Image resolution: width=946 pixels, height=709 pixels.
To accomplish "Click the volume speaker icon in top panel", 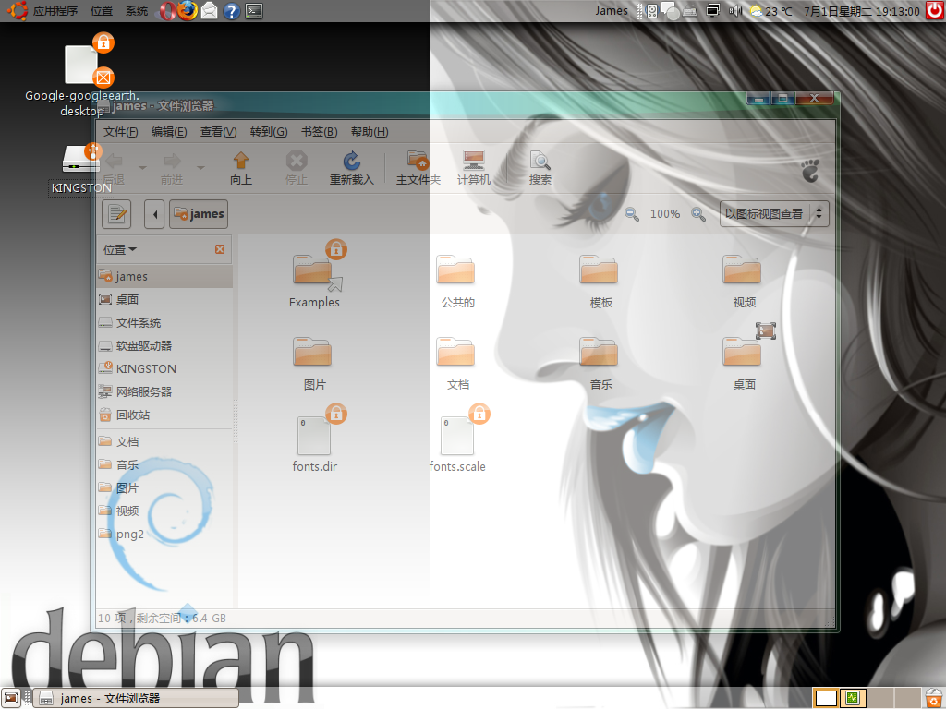I will pos(735,11).
